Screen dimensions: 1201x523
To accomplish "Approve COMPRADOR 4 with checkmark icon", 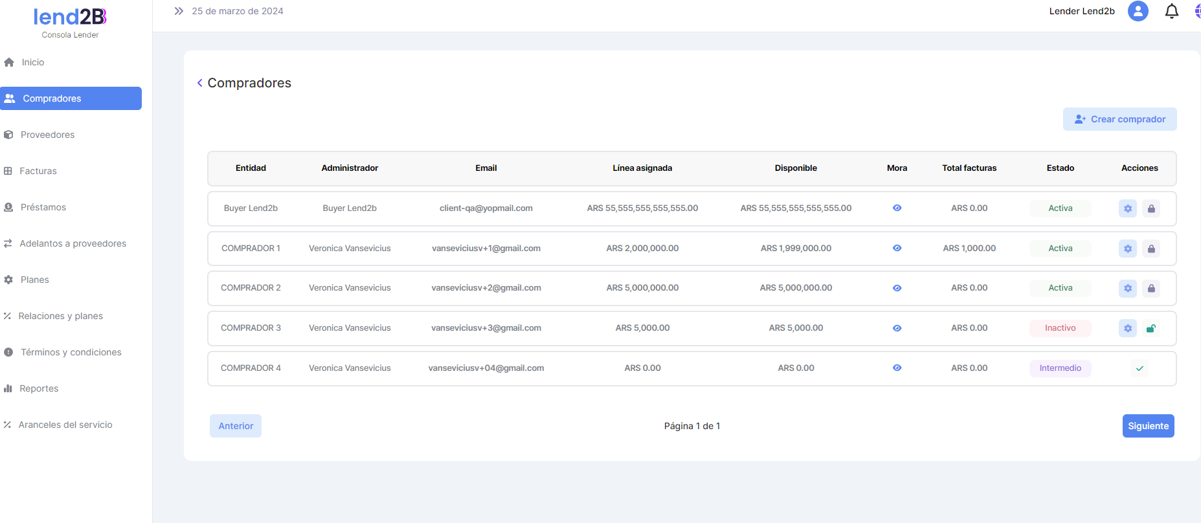I will (x=1139, y=368).
